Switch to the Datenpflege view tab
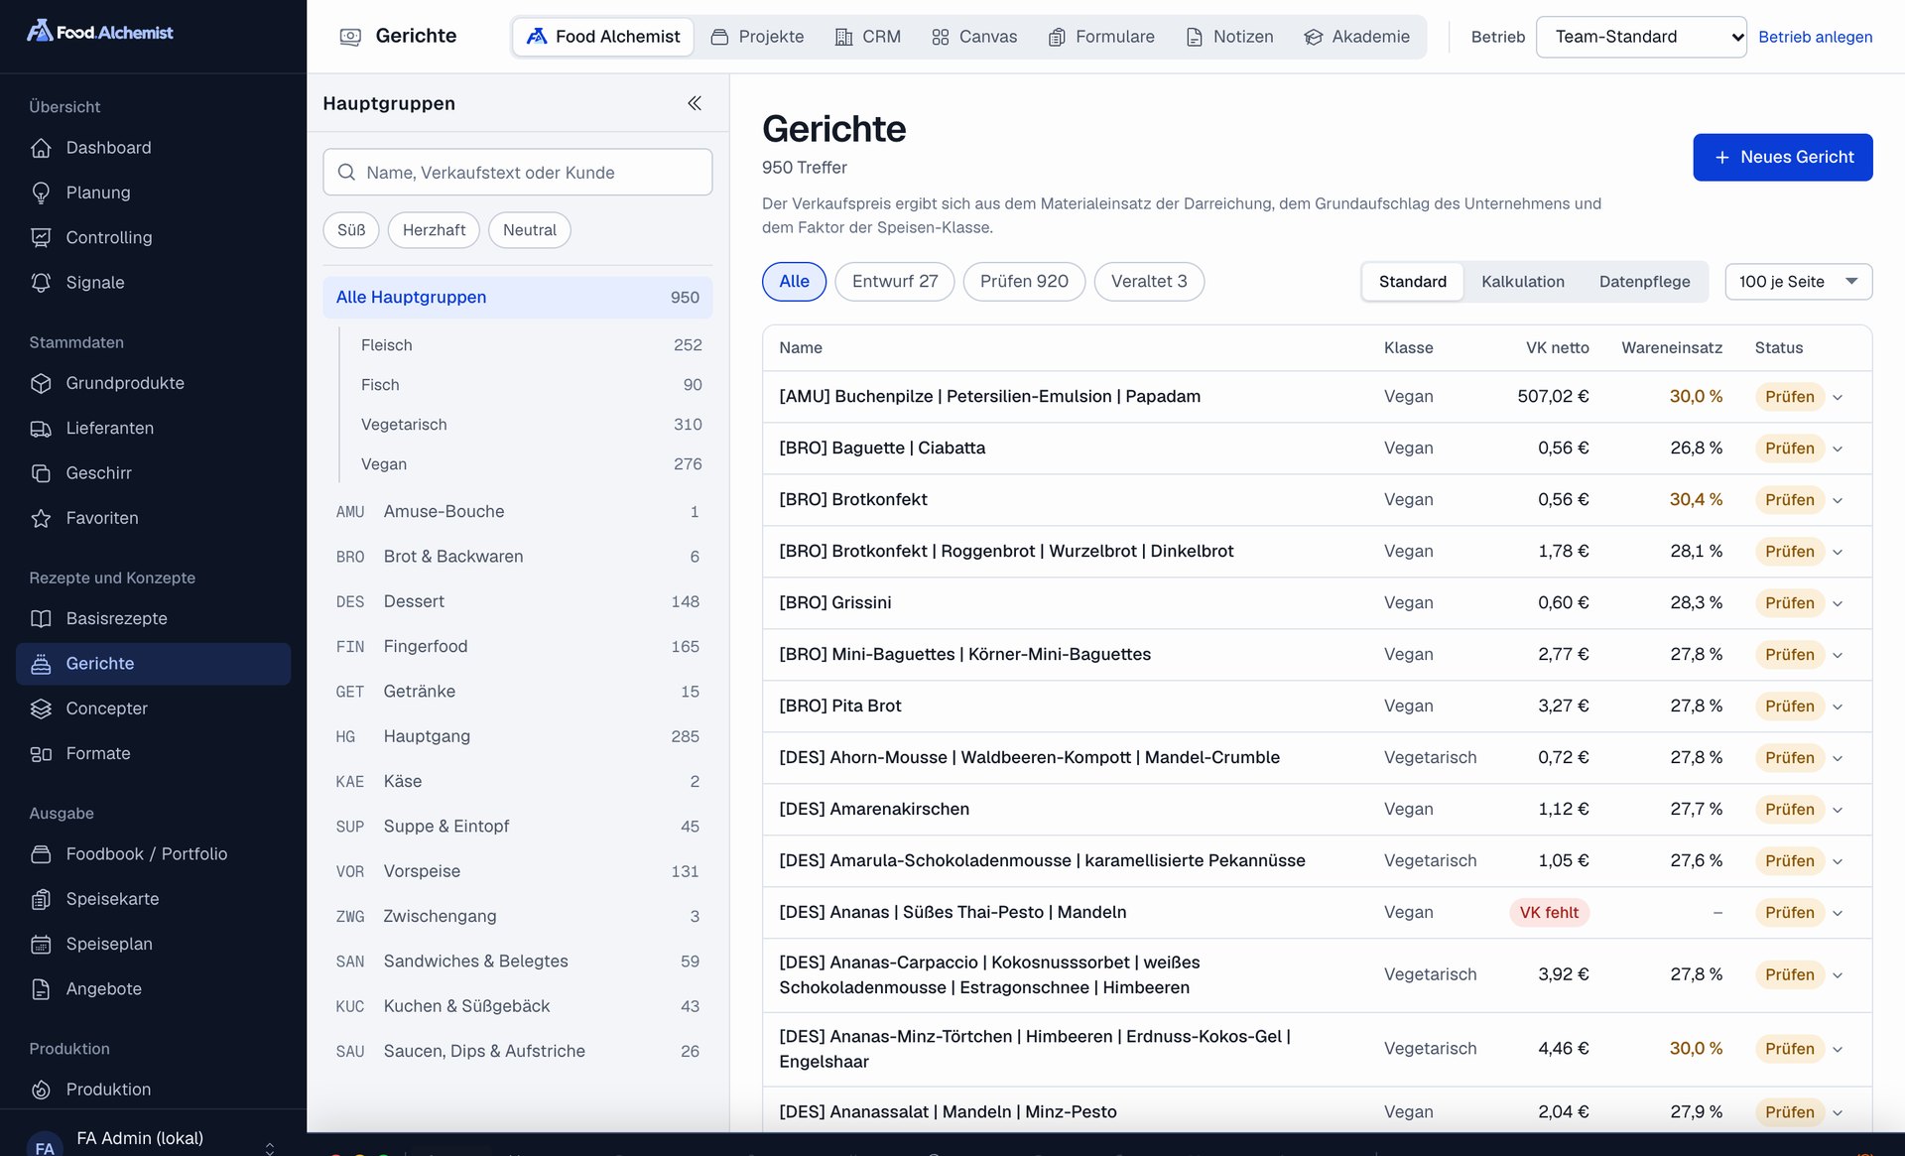Image resolution: width=1905 pixels, height=1156 pixels. tap(1644, 282)
